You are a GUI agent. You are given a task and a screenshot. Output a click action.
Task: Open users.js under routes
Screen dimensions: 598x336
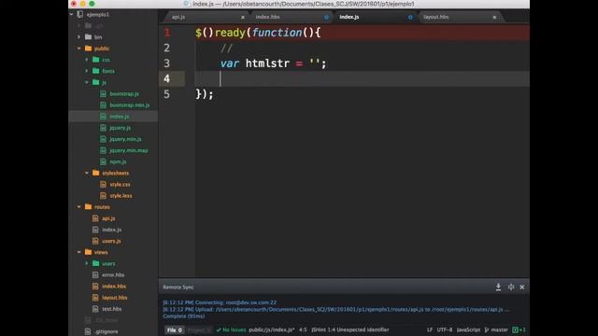click(x=111, y=241)
